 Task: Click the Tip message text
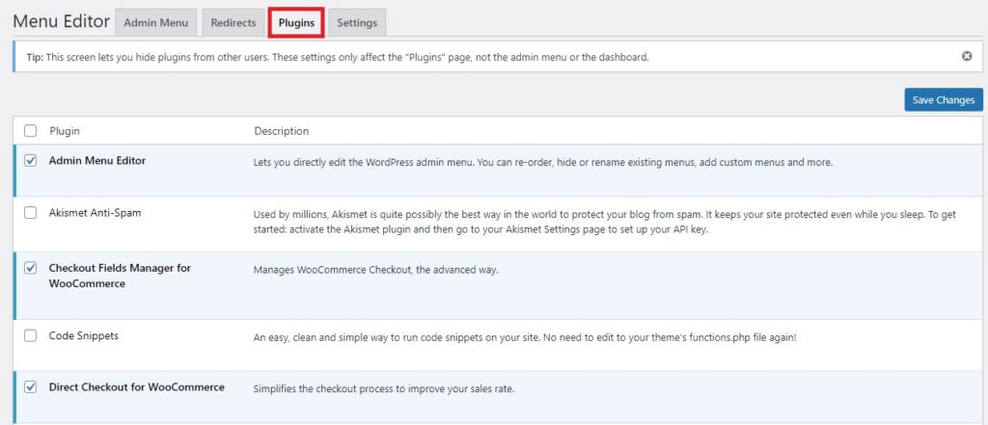coord(338,57)
